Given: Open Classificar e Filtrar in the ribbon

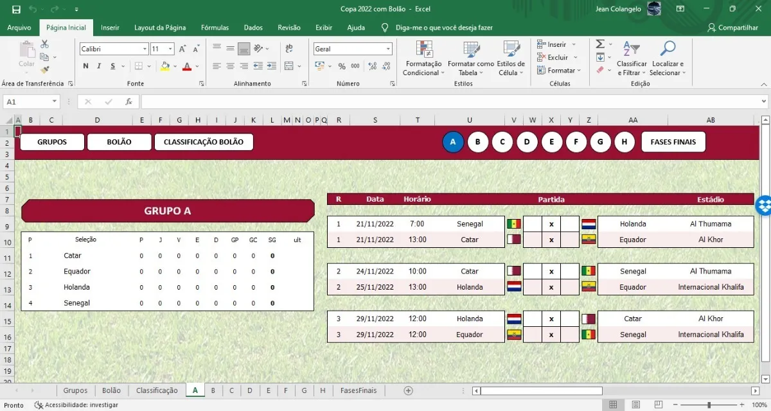Looking at the screenshot, I should 632,57.
